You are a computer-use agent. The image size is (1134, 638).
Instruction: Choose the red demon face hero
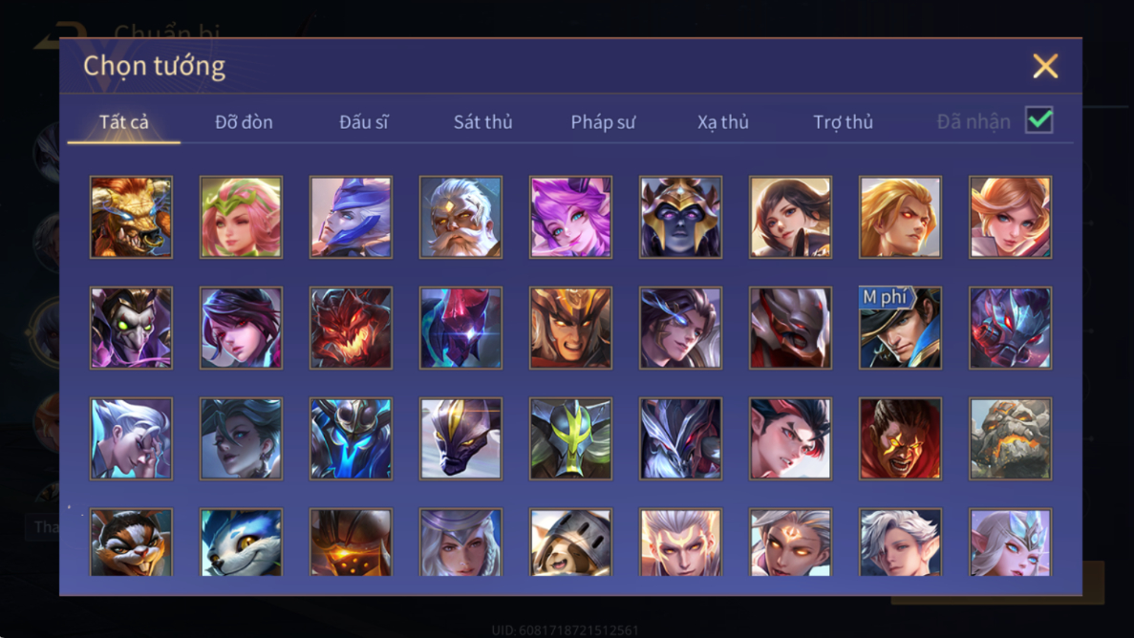click(x=351, y=328)
